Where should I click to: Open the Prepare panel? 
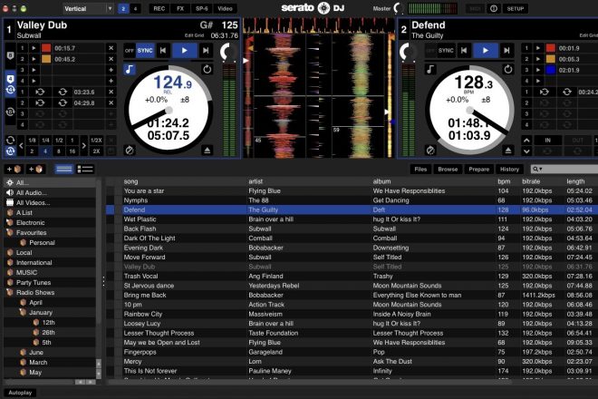click(479, 170)
